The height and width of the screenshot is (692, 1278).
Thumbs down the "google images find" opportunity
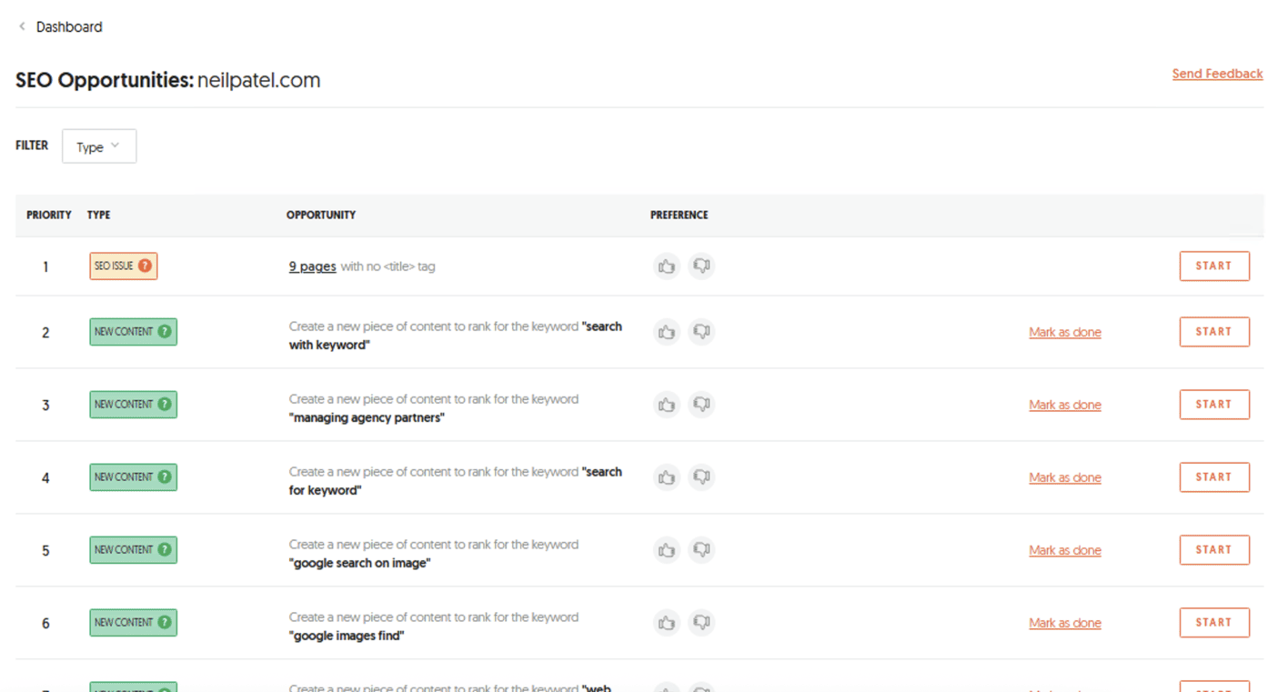[x=700, y=622]
